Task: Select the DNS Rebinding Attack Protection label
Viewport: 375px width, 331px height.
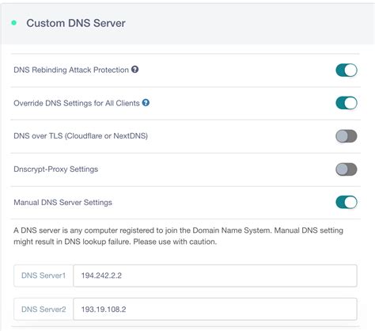Action: tap(71, 70)
